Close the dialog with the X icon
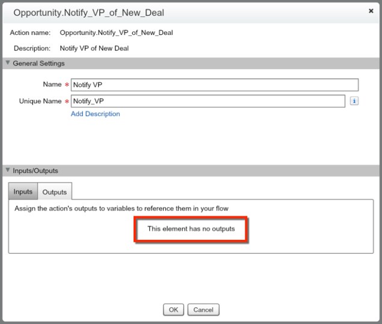Image resolution: width=382 pixels, height=324 pixels. coord(371,11)
